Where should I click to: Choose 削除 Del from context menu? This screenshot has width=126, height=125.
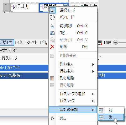pyautogui.click(x=73, y=47)
